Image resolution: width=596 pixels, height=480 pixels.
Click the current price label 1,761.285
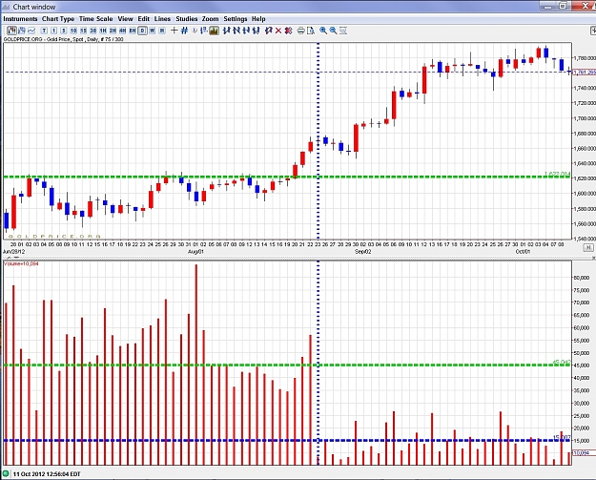[585, 73]
